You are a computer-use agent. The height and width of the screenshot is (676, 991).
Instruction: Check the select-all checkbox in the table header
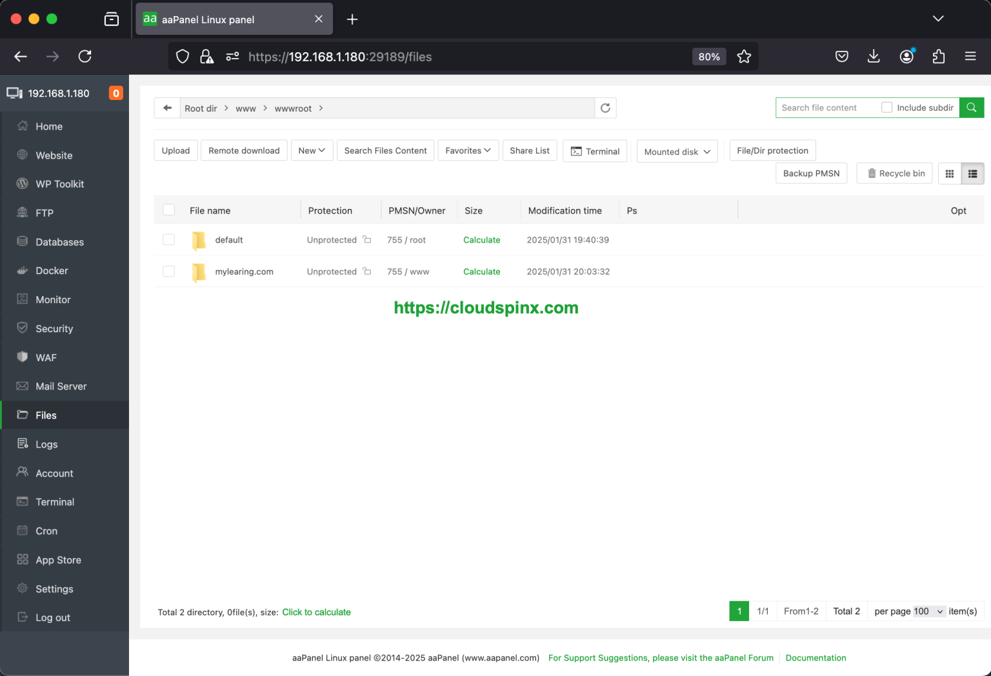click(168, 210)
